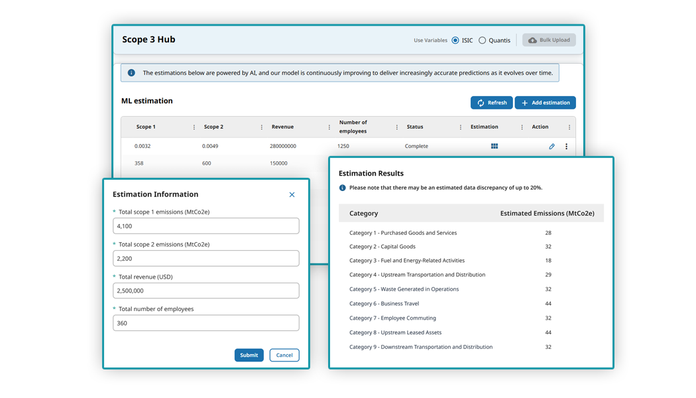Click the info icon beside the discrepancy note
The image size is (696, 398).
342,188
